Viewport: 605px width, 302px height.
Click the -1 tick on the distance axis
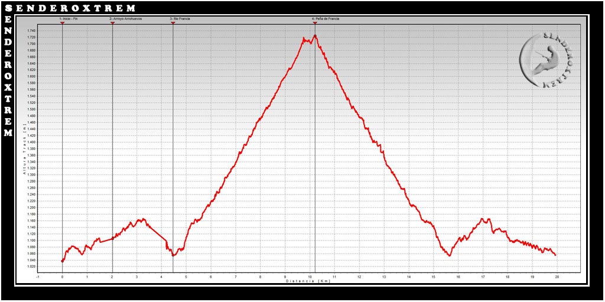pyautogui.click(x=37, y=277)
